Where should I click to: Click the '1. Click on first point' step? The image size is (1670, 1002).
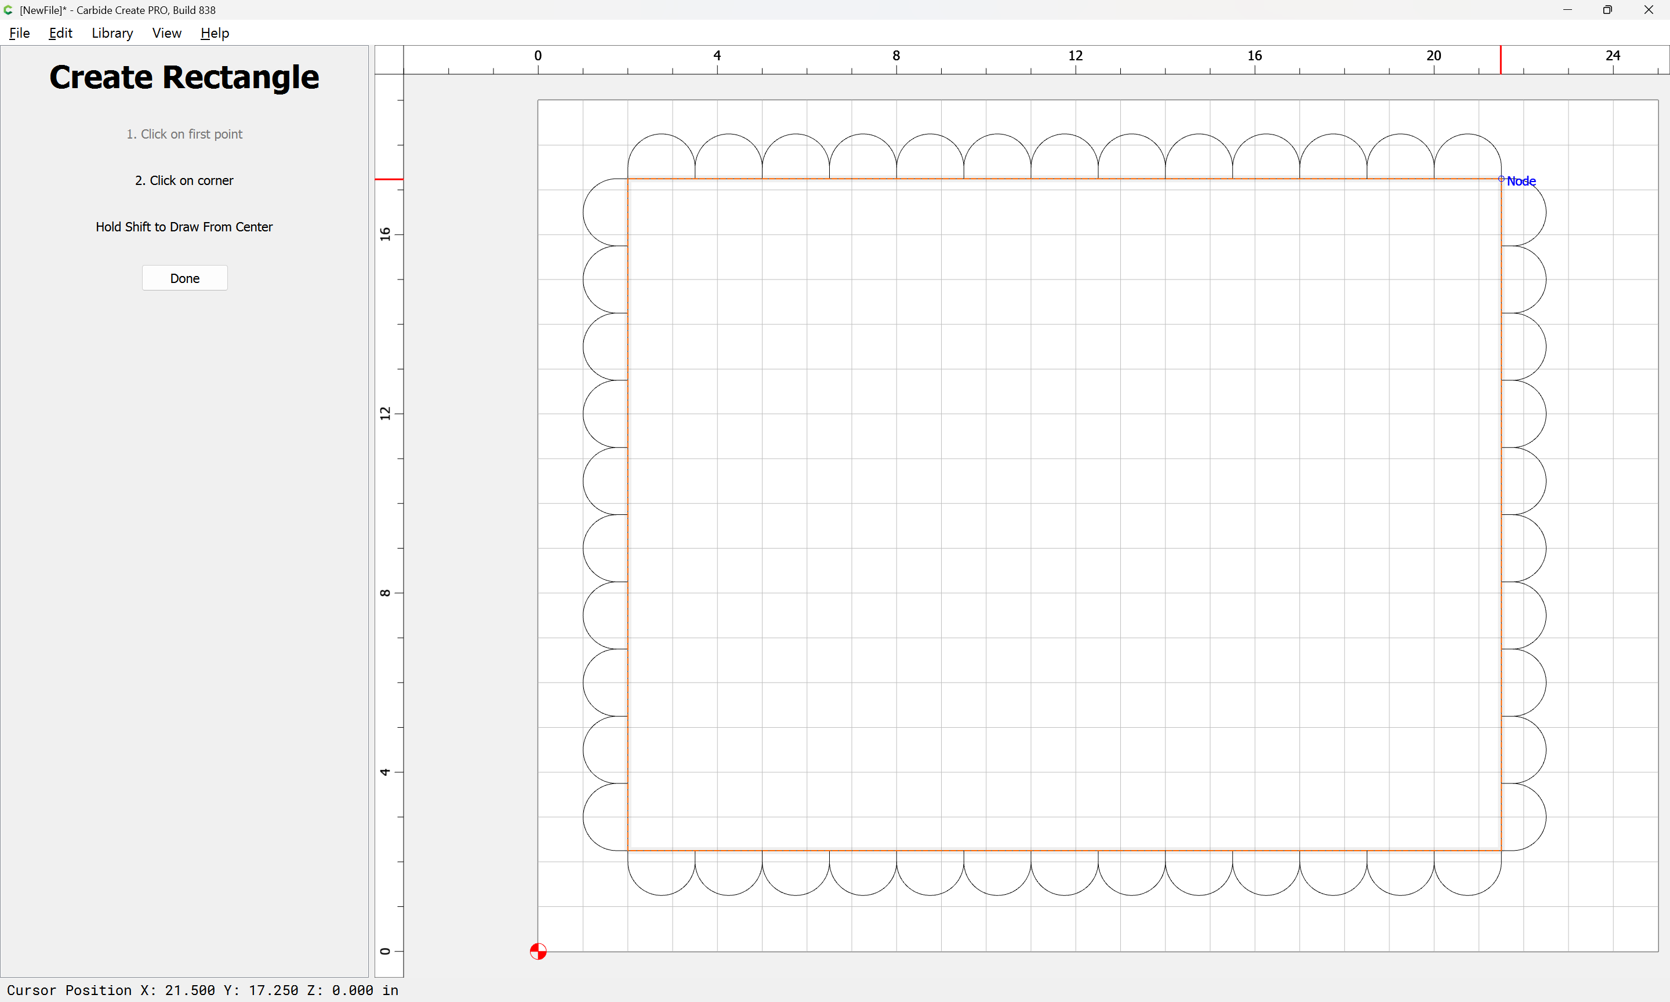184,135
